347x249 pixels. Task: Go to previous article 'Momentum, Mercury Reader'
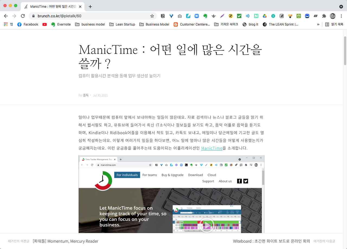coord(65,241)
